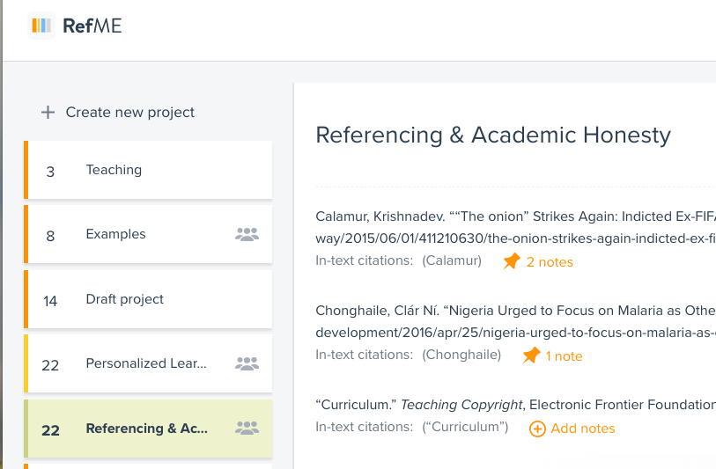Click the pin icon beside Calamur notes
Image resolution: width=716 pixels, height=469 pixels.
511,261
